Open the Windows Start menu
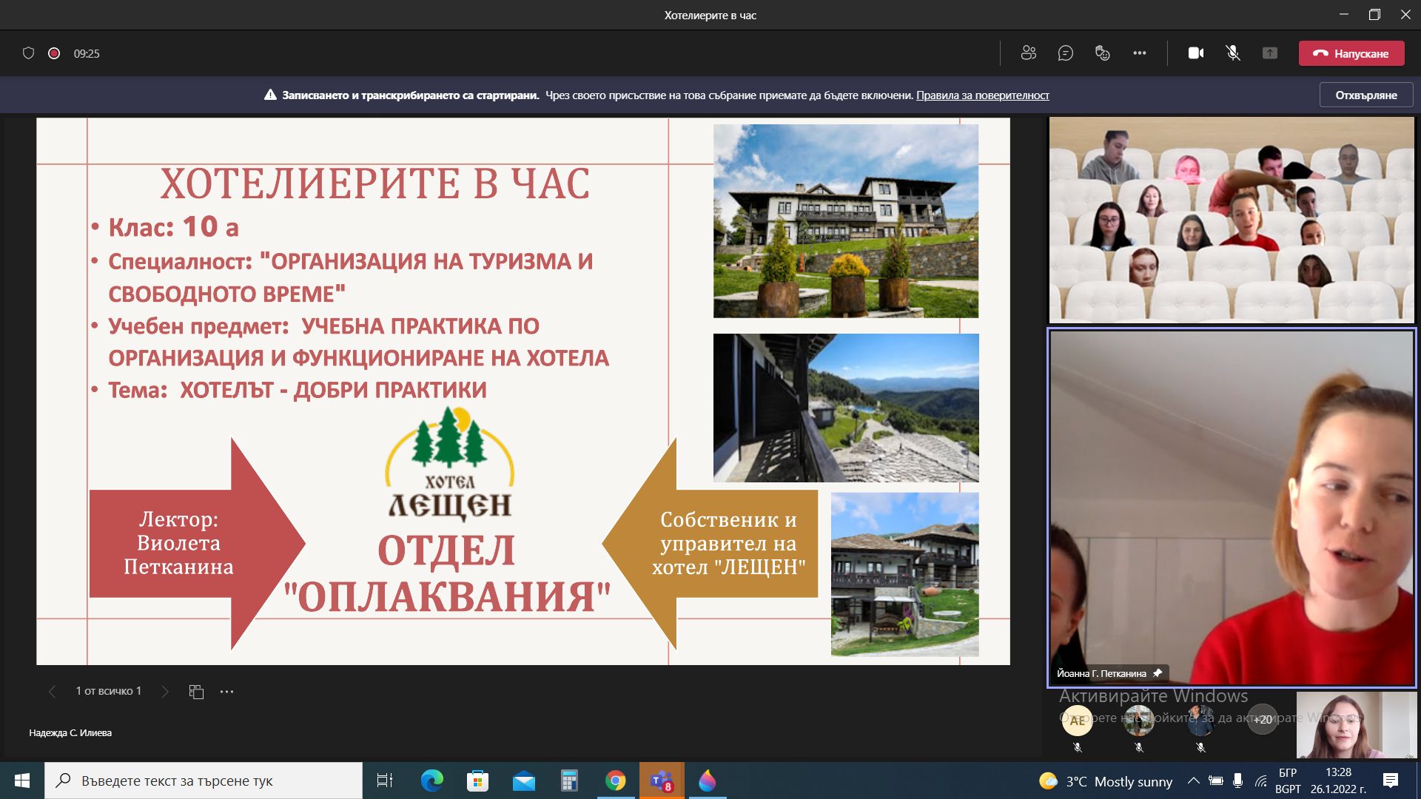Image resolution: width=1421 pixels, height=799 pixels. click(22, 781)
